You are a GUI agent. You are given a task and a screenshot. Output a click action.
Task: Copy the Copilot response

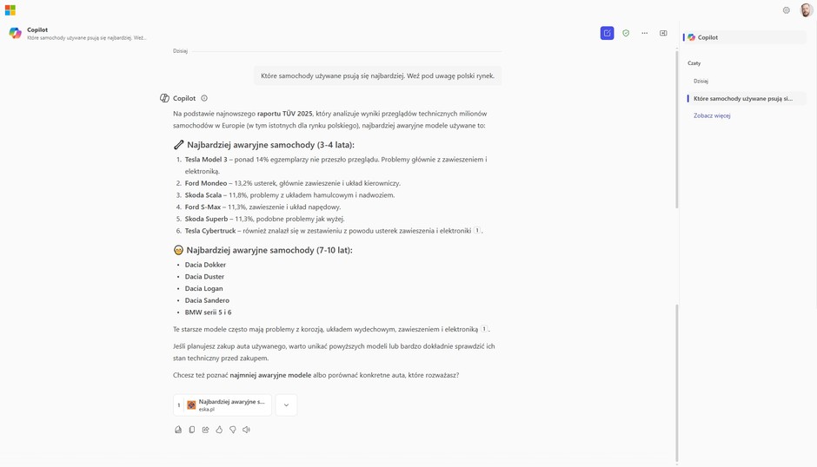click(x=192, y=430)
